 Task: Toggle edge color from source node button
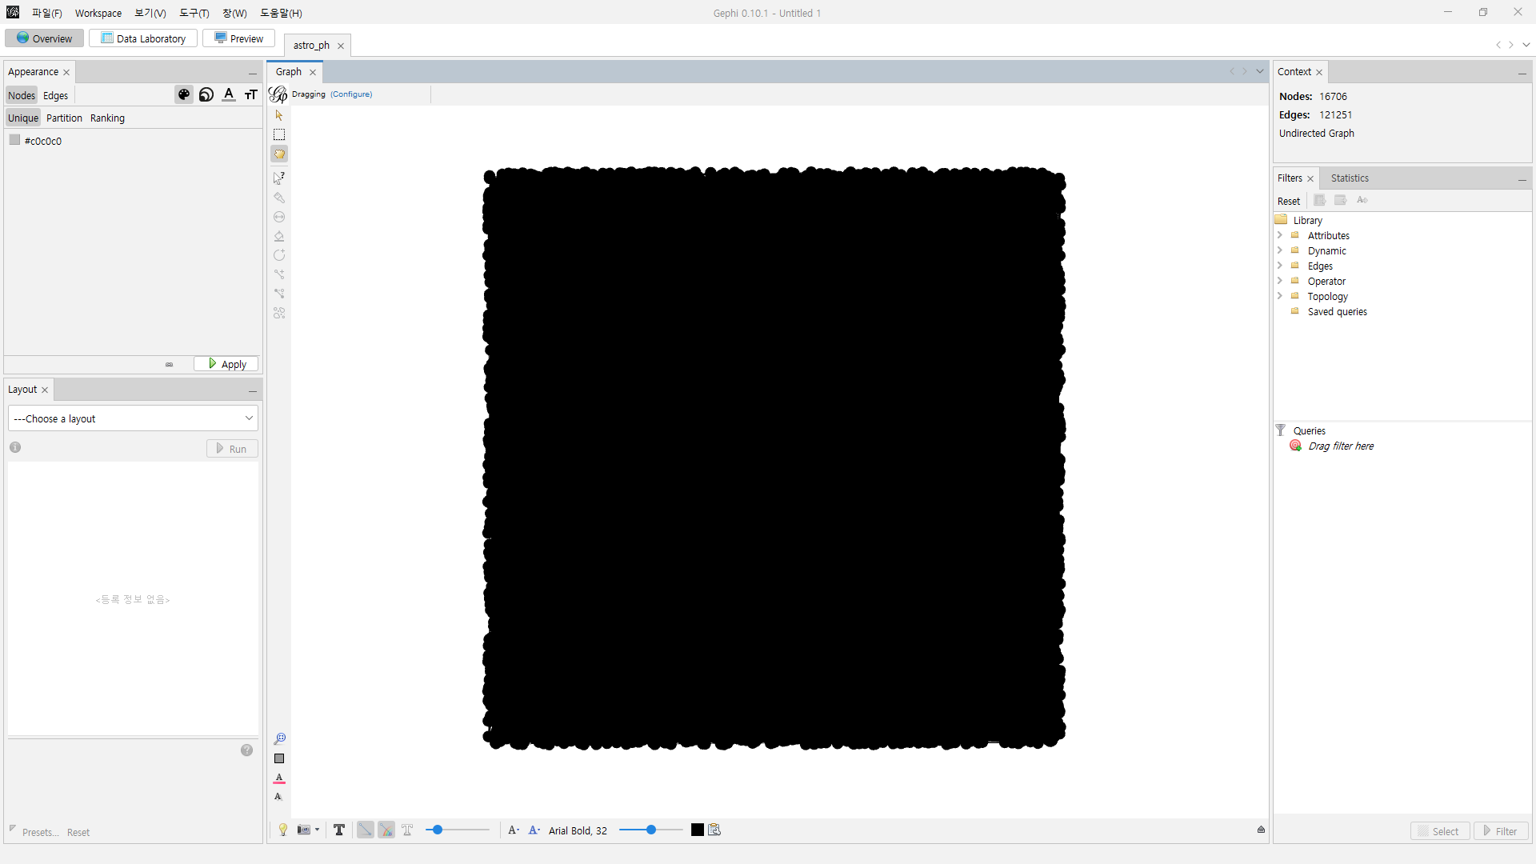(386, 830)
